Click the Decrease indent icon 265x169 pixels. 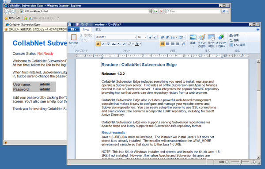tap(163, 37)
